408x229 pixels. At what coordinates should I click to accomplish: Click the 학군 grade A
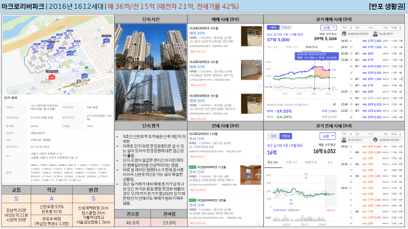click(52, 198)
